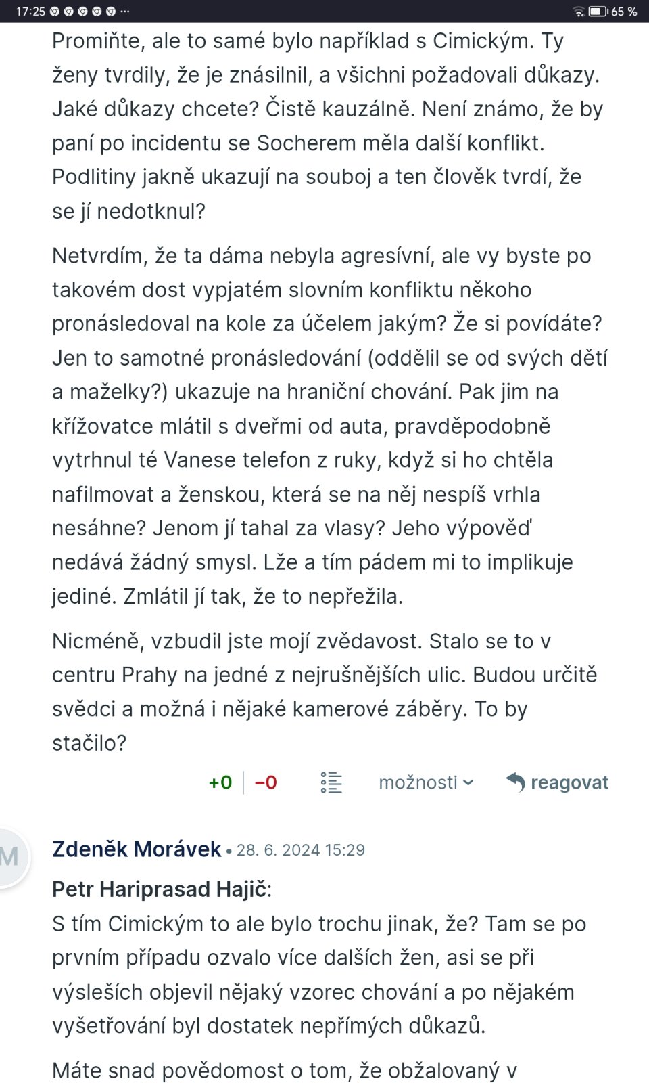The height and width of the screenshot is (1083, 649).
Task: Click the thread list icon beside the votes
Action: click(x=331, y=782)
